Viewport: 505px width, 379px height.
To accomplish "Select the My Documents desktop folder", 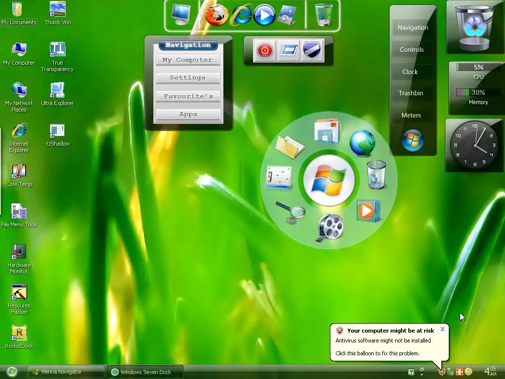I will [x=19, y=13].
